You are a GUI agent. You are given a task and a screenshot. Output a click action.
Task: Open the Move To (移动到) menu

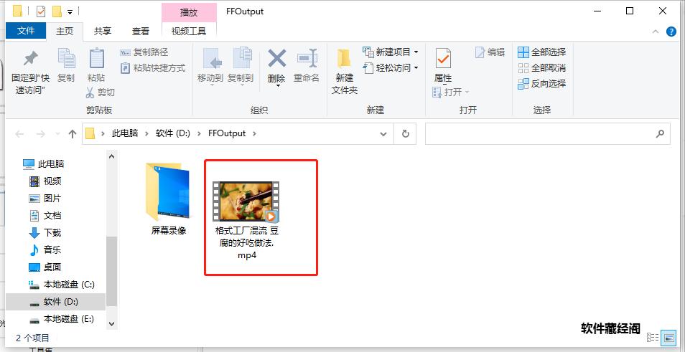pos(210,66)
